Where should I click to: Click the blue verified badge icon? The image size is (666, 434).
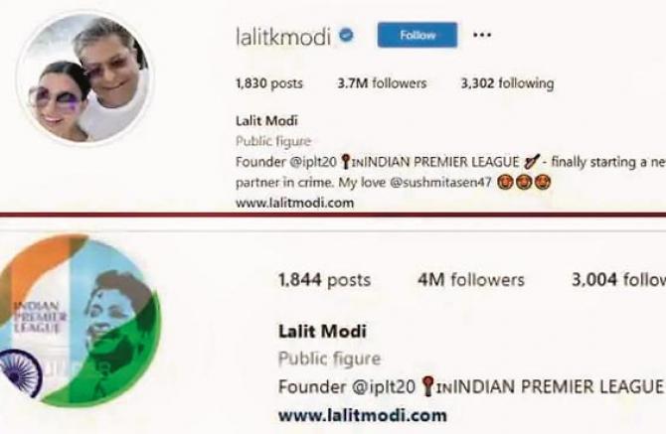coord(346,35)
